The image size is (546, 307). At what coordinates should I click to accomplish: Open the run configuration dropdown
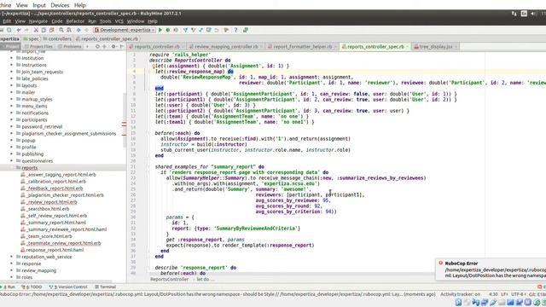click(x=125, y=31)
